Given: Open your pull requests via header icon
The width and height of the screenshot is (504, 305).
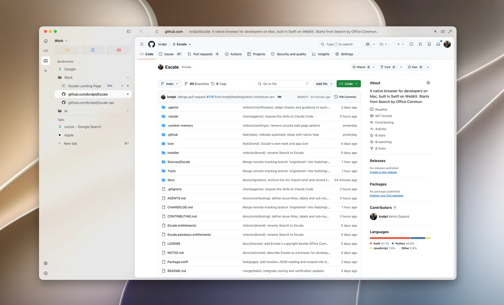Looking at the screenshot, I should pos(420,44).
